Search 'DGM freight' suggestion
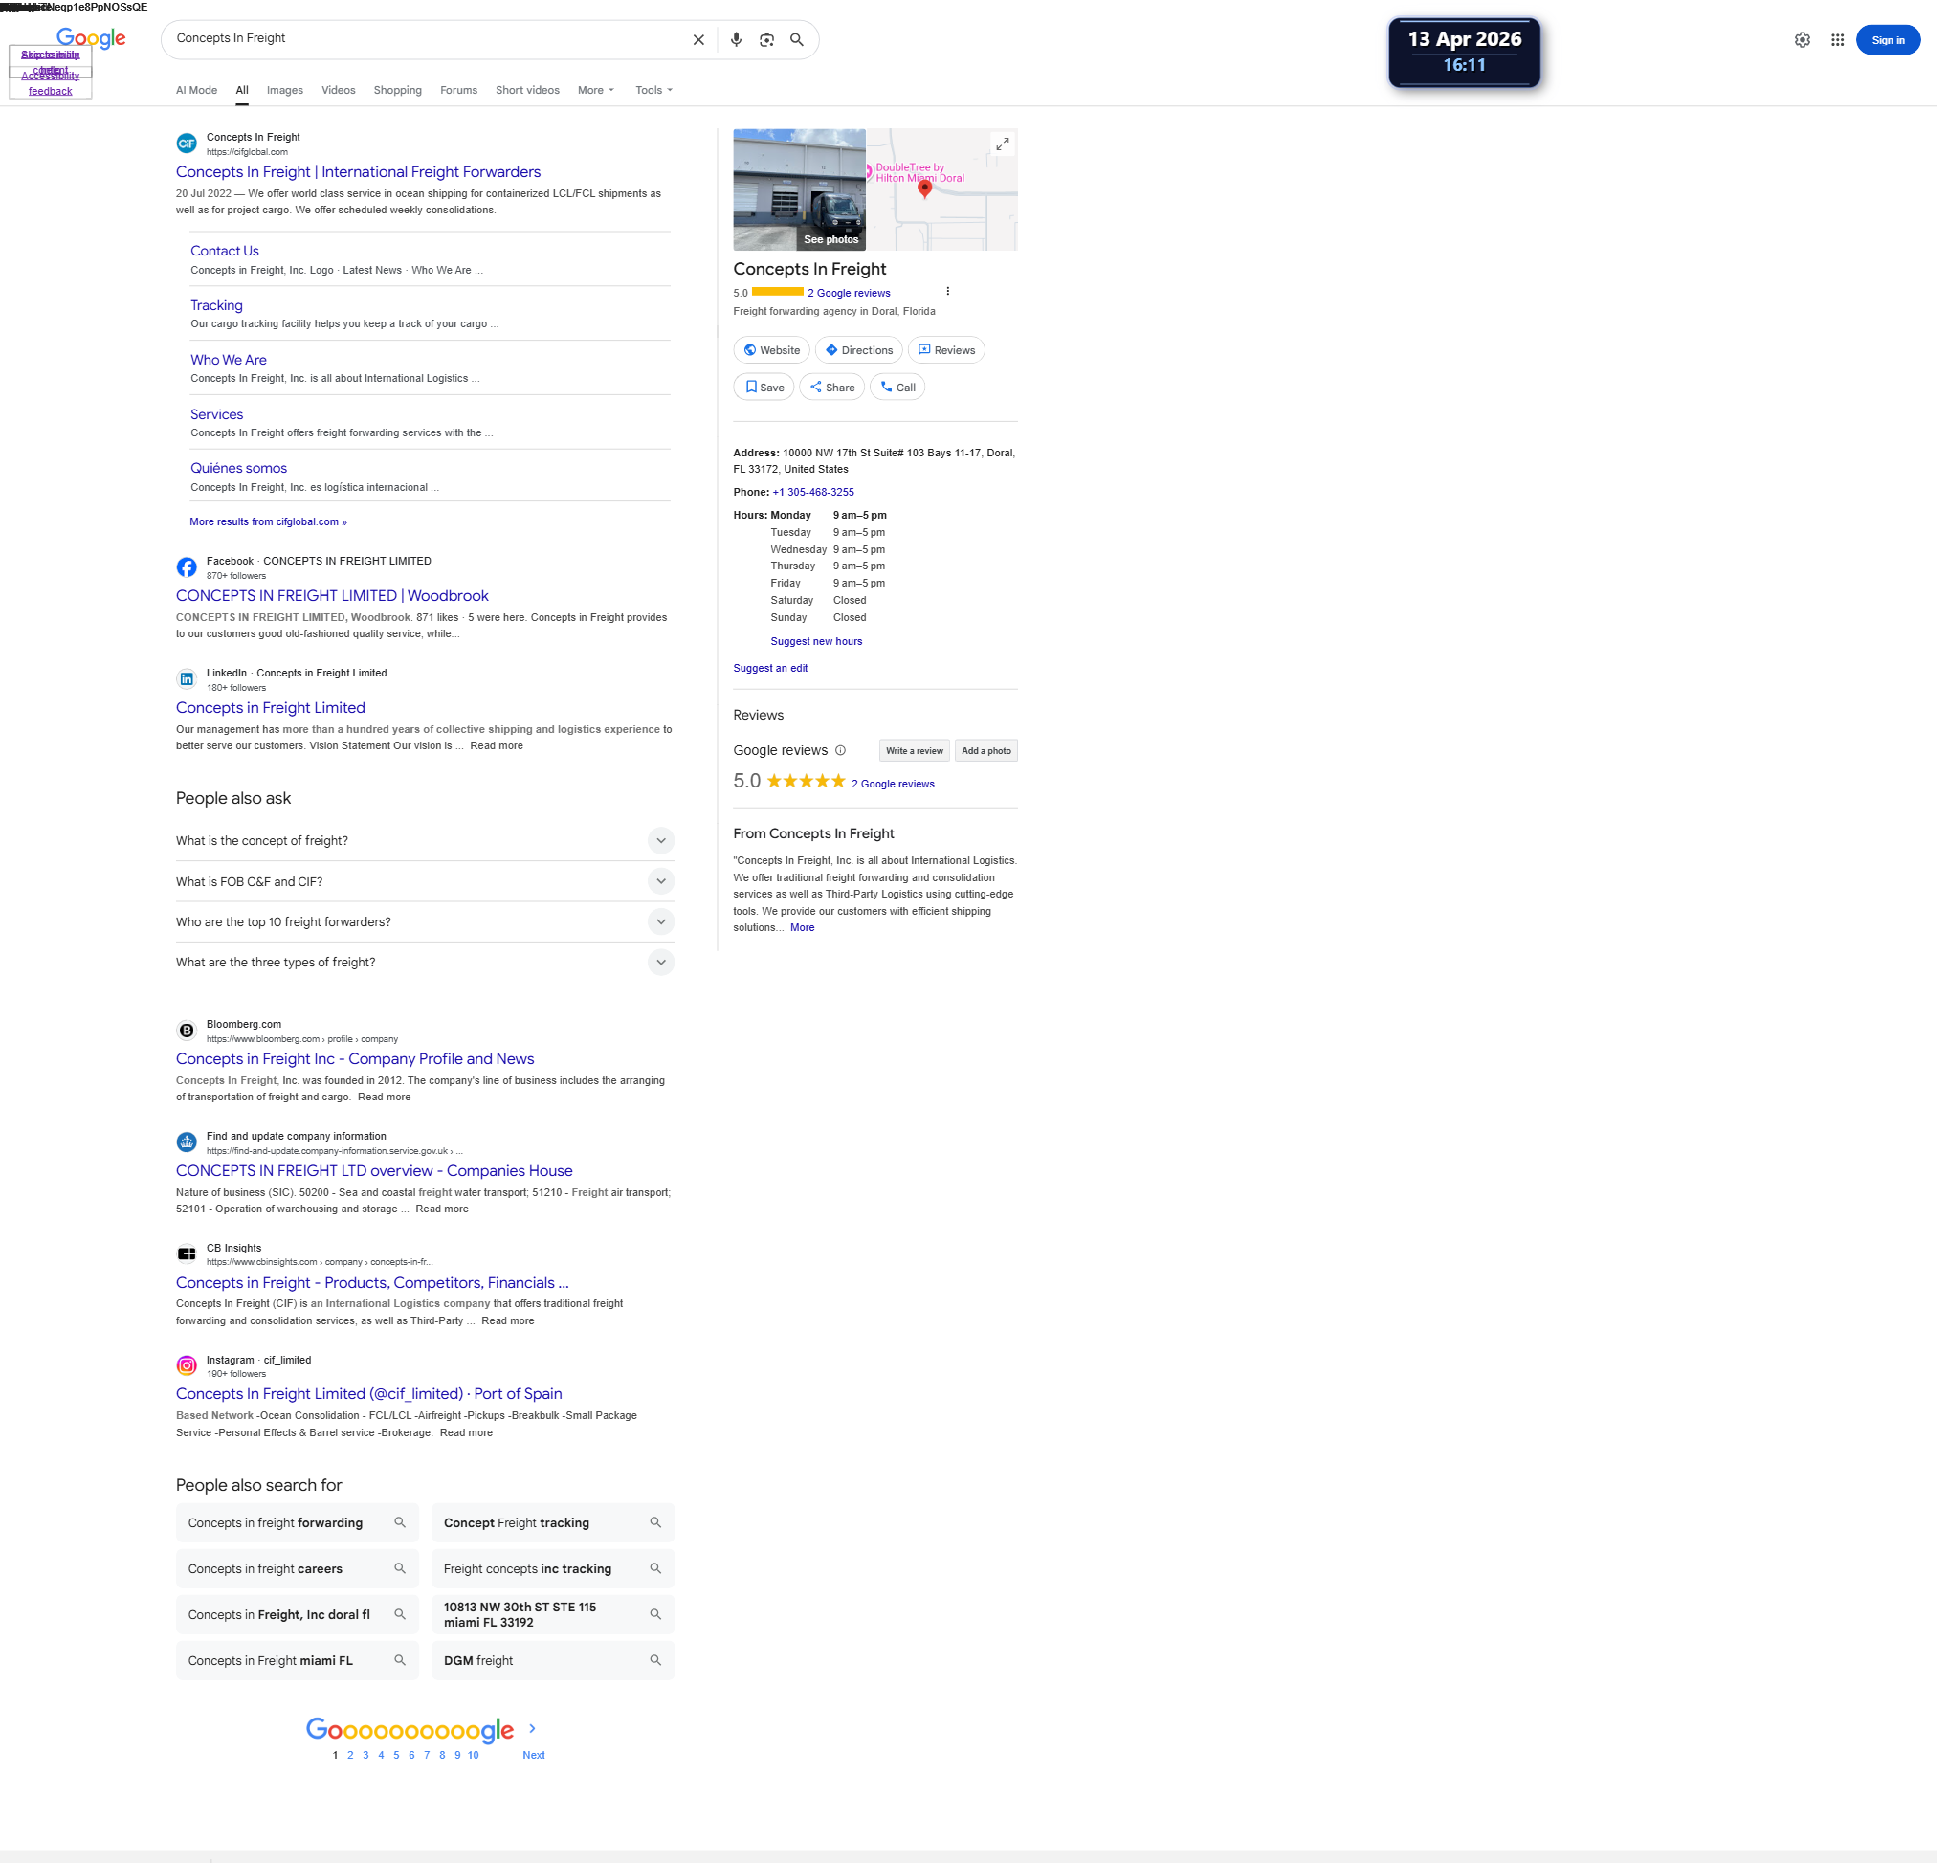 [x=553, y=1661]
